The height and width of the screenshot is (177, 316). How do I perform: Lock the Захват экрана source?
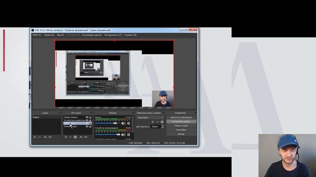pyautogui.click(x=90, y=117)
